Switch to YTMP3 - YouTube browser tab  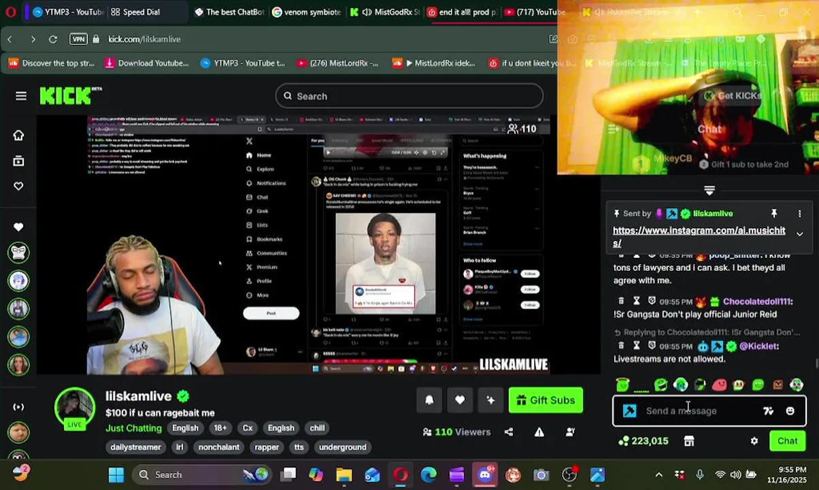(68, 12)
